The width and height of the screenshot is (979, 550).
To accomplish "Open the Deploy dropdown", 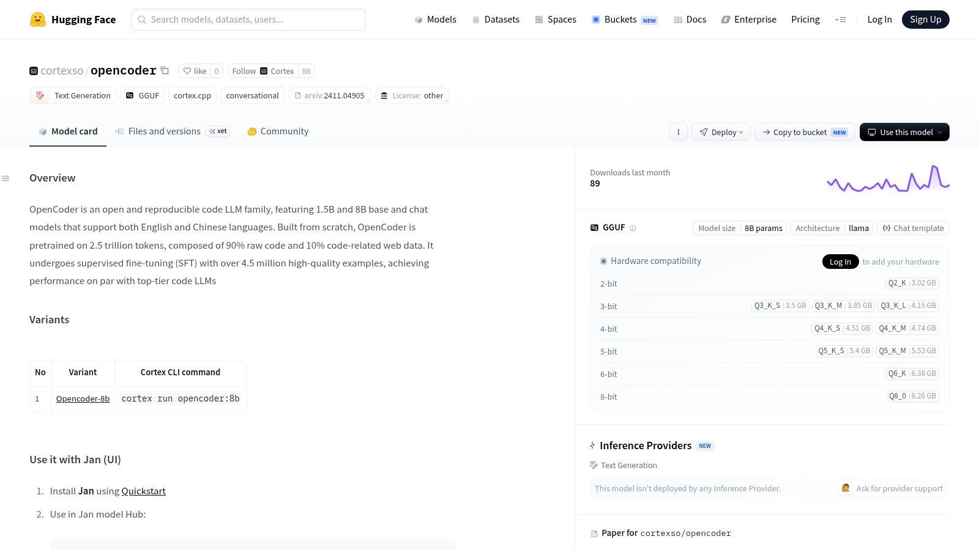I will 721,132.
